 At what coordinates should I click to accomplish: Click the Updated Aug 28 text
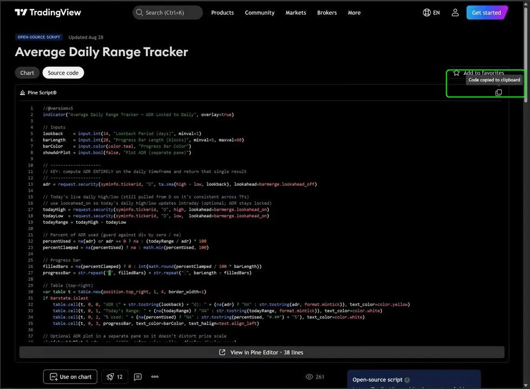click(86, 37)
